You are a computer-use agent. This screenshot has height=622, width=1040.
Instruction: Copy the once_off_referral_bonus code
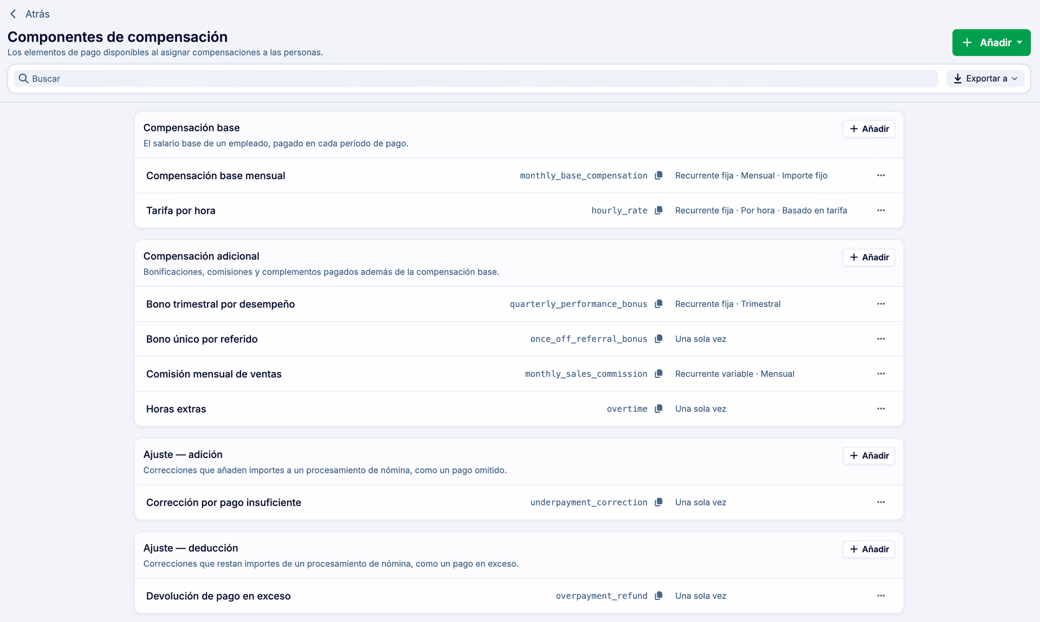(x=658, y=339)
